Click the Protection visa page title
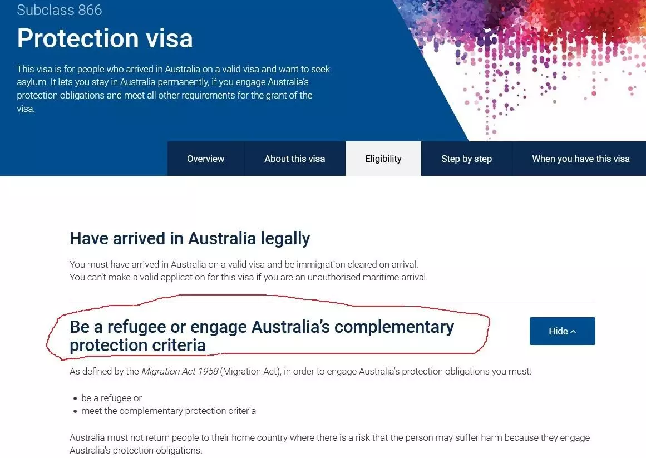Image resolution: width=646 pixels, height=458 pixels. point(105,38)
